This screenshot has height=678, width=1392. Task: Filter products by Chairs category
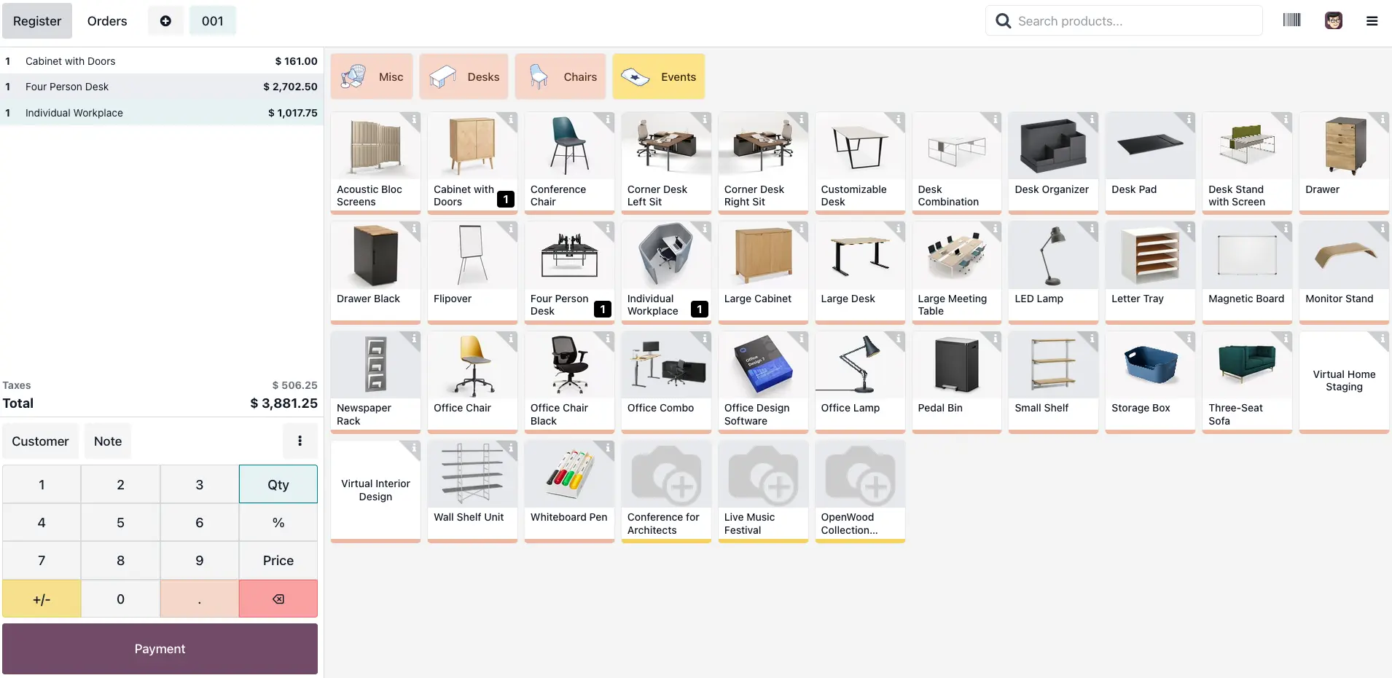[560, 76]
